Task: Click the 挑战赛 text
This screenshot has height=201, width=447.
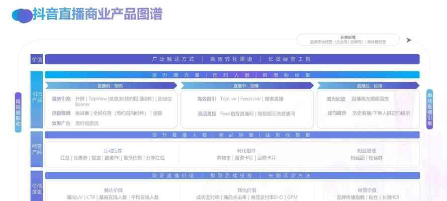Action: (x=82, y=113)
